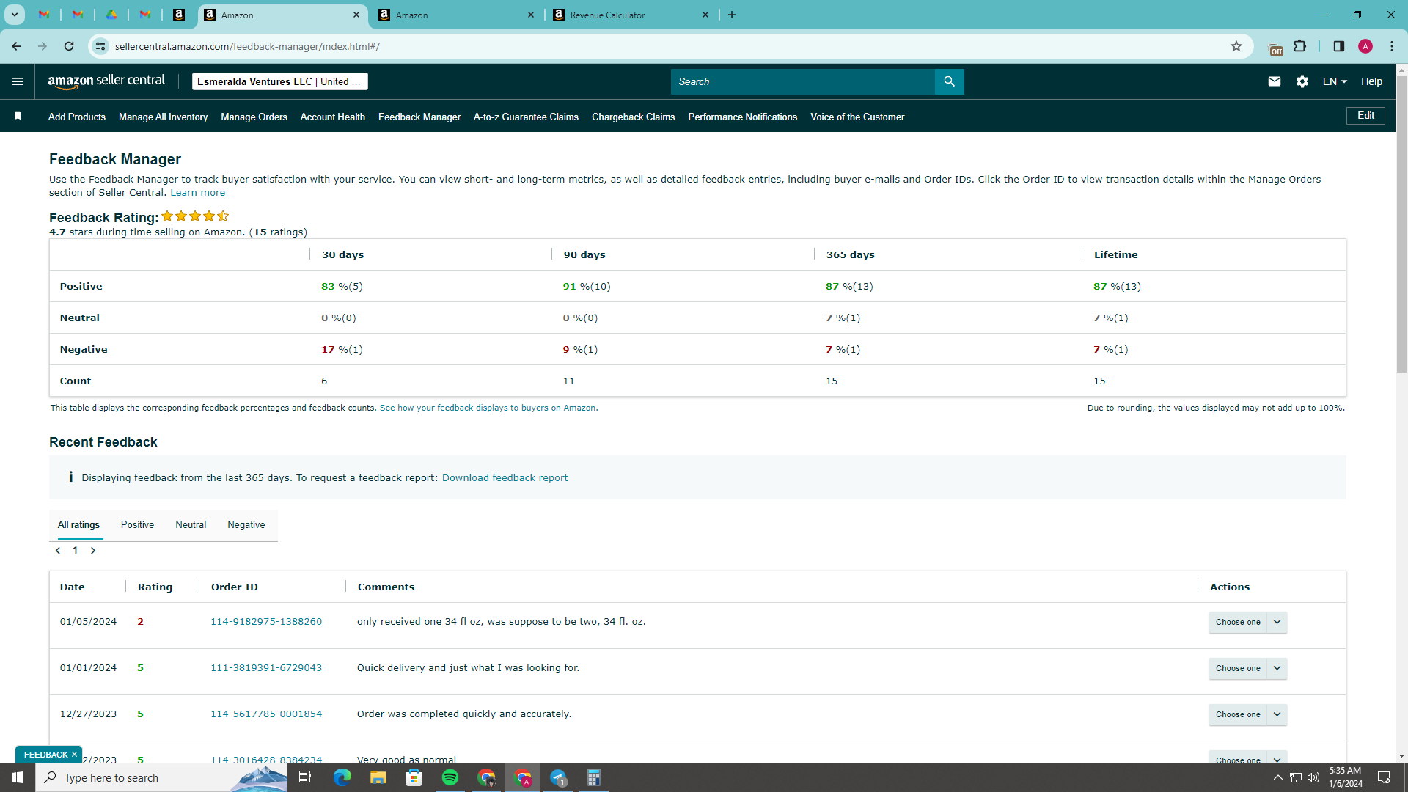Focus the Seller Central search field
The image size is (1408, 792).
point(803,81)
